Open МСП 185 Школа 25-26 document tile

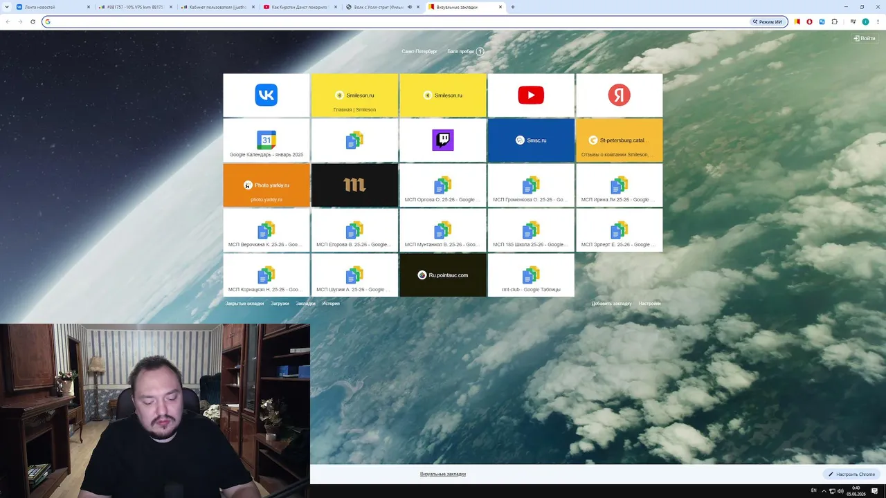531,230
